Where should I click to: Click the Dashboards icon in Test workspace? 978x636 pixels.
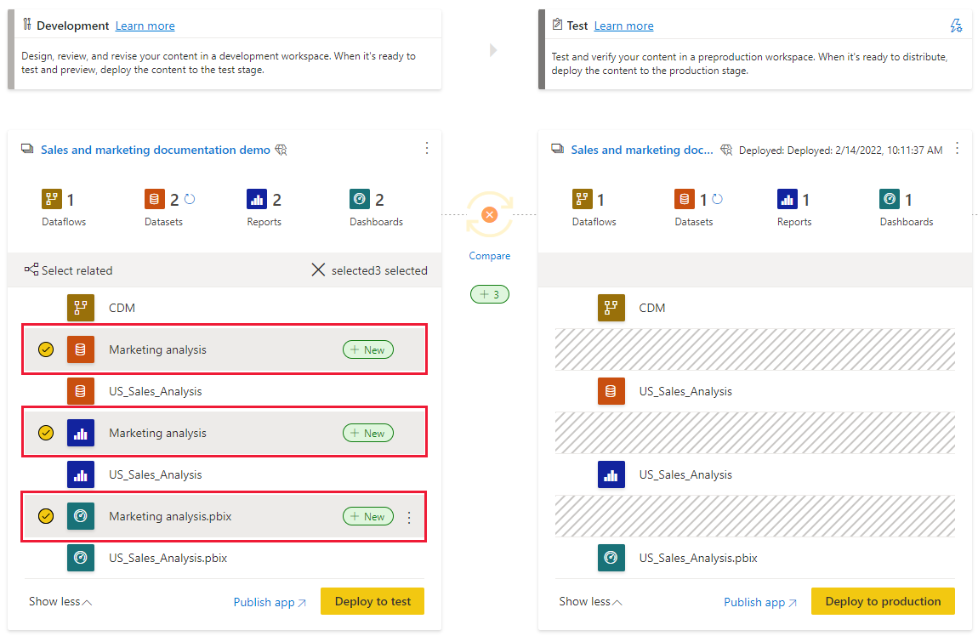(890, 198)
